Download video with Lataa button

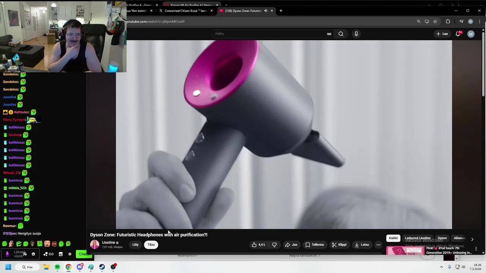click(x=362, y=245)
